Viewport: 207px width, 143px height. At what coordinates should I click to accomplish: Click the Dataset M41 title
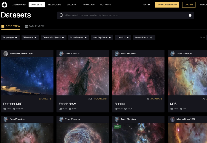pos(13,104)
